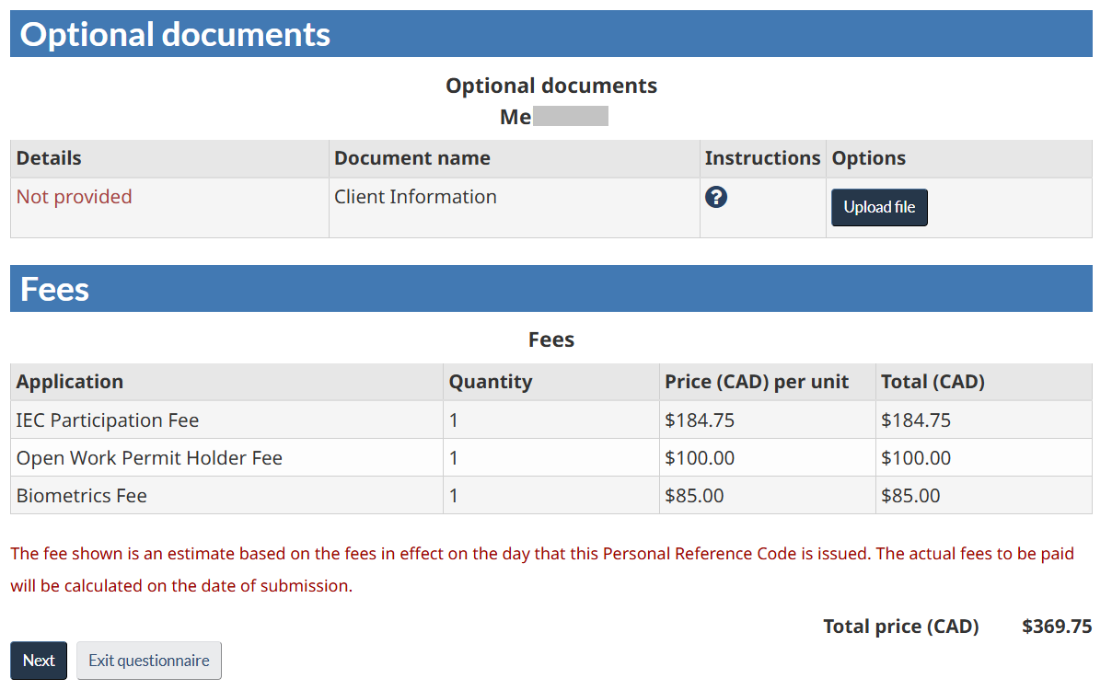Click the blue Fees section banner
This screenshot has width=1112, height=690.
550,289
